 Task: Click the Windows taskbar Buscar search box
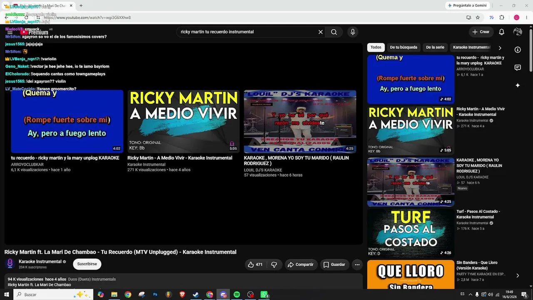pyautogui.click(x=53, y=295)
